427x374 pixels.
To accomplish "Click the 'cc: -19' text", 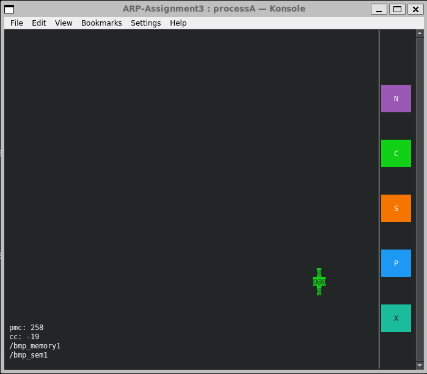I will coord(24,337).
